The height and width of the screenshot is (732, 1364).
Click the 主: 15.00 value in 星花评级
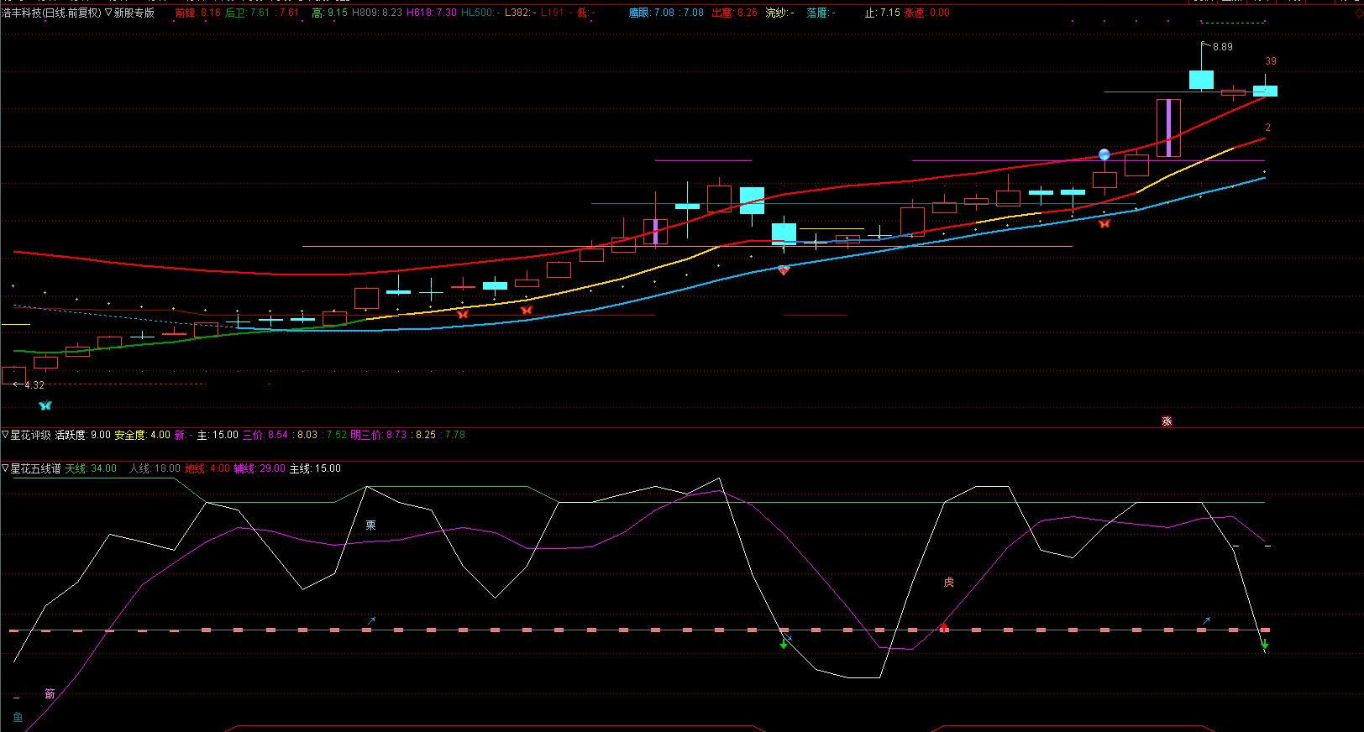(x=218, y=435)
